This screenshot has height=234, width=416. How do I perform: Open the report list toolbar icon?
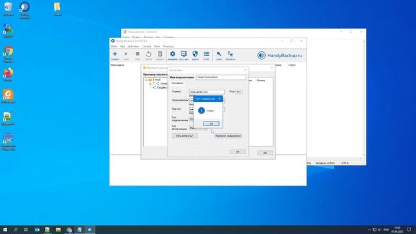point(207,55)
